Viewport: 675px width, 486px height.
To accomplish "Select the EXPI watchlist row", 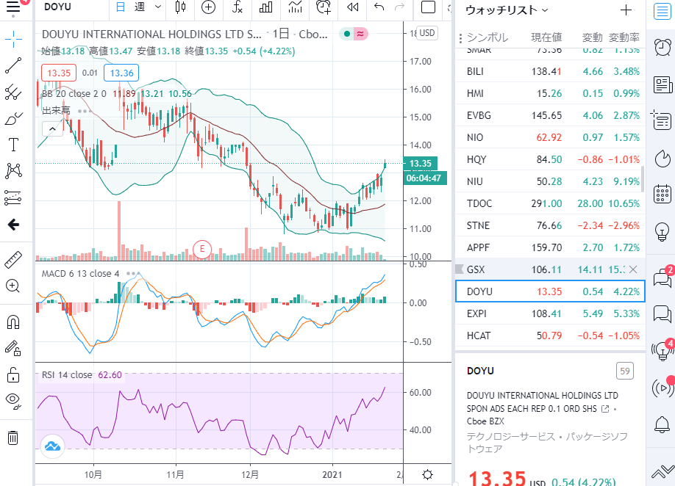I will [550, 313].
